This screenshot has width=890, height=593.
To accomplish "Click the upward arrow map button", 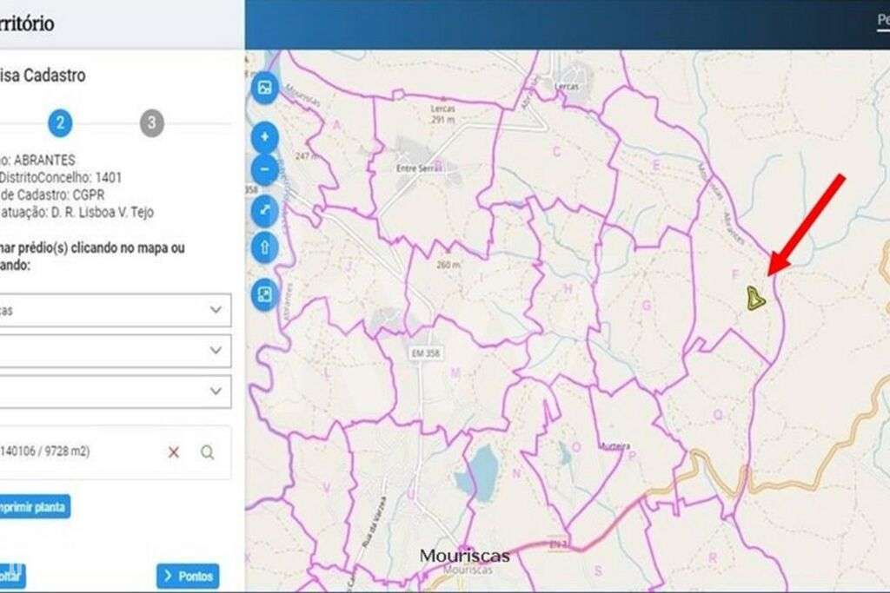I will (264, 247).
